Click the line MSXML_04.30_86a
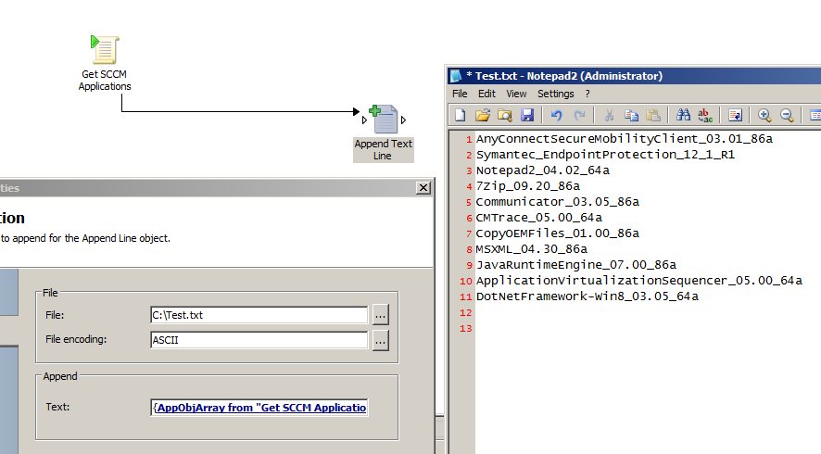 tap(532, 248)
